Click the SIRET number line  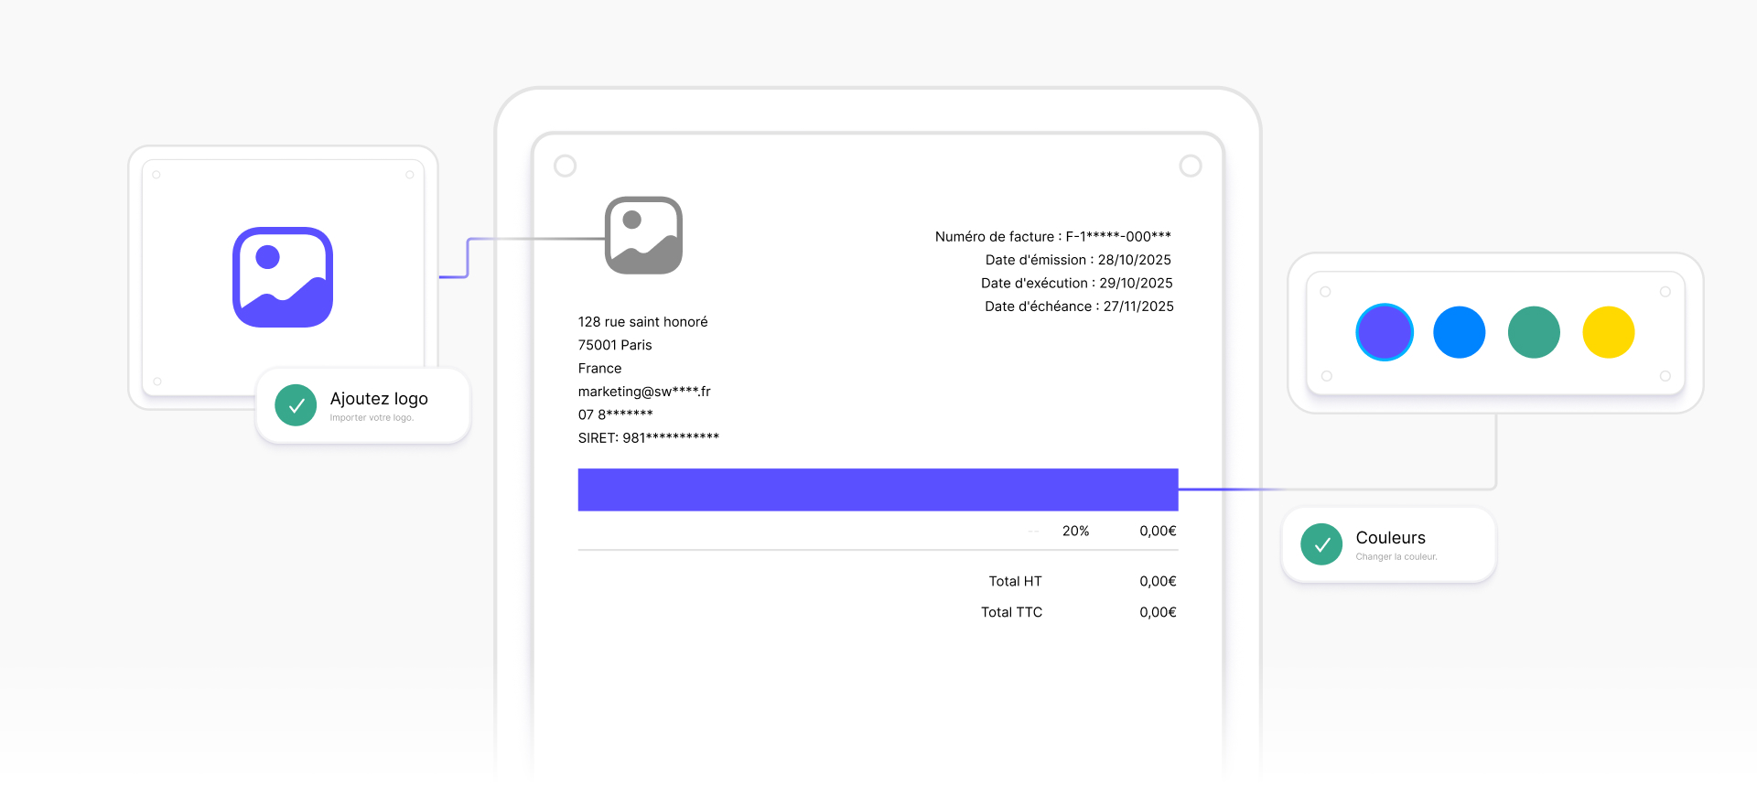pyautogui.click(x=648, y=438)
